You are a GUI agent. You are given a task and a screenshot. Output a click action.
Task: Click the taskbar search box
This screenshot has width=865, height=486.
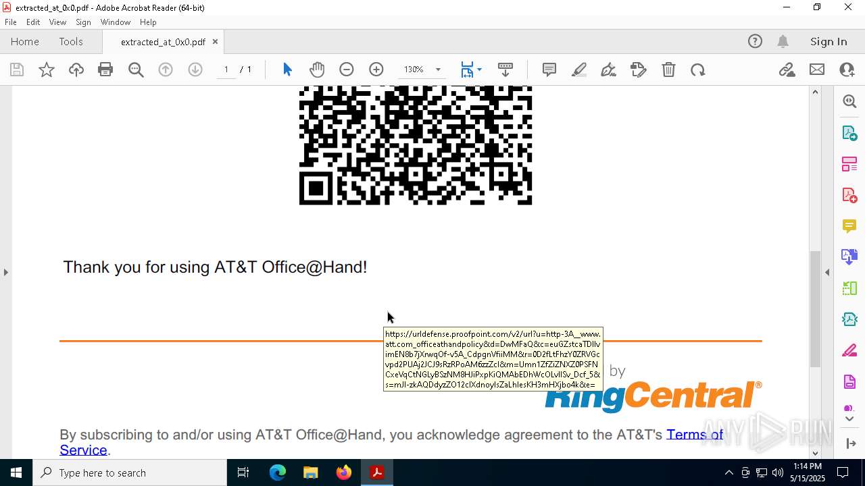click(130, 473)
